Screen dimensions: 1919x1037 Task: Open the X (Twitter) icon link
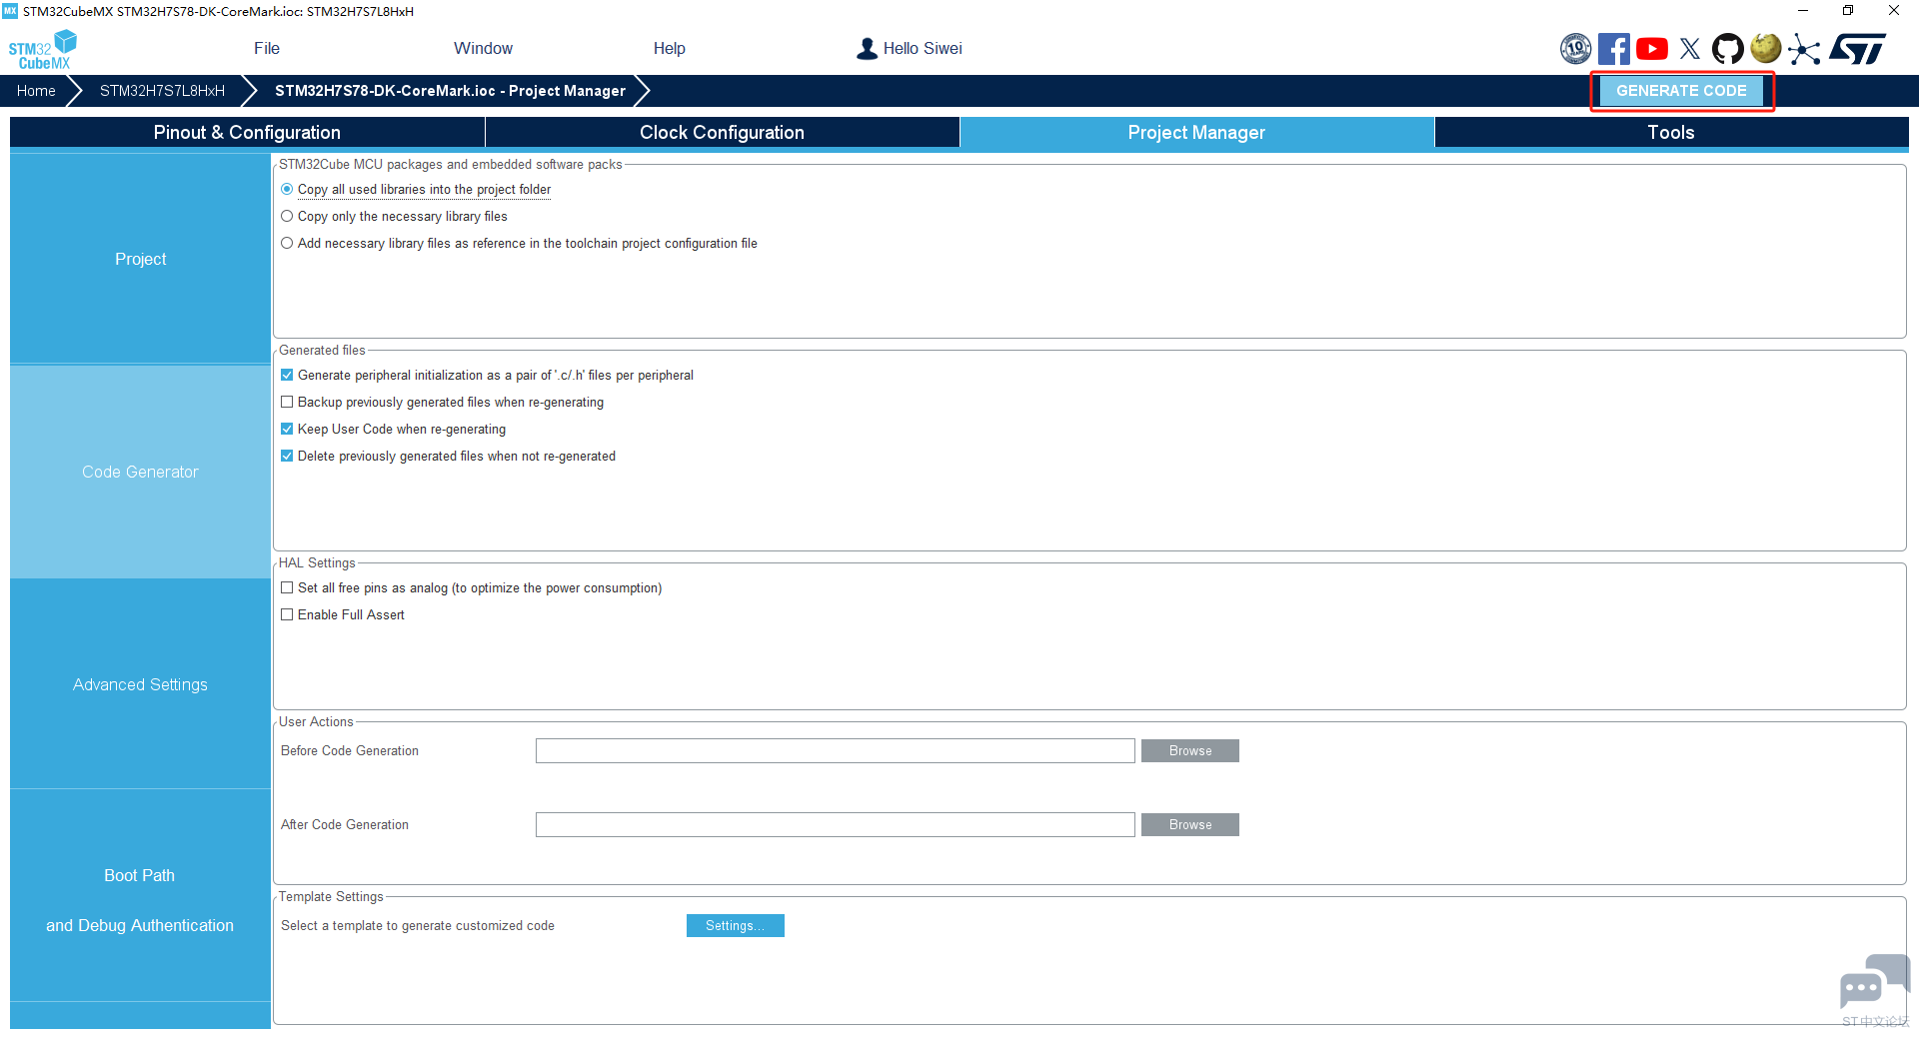(x=1689, y=48)
